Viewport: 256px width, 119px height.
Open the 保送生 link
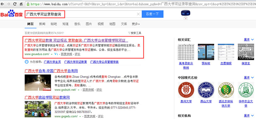tap(246, 63)
